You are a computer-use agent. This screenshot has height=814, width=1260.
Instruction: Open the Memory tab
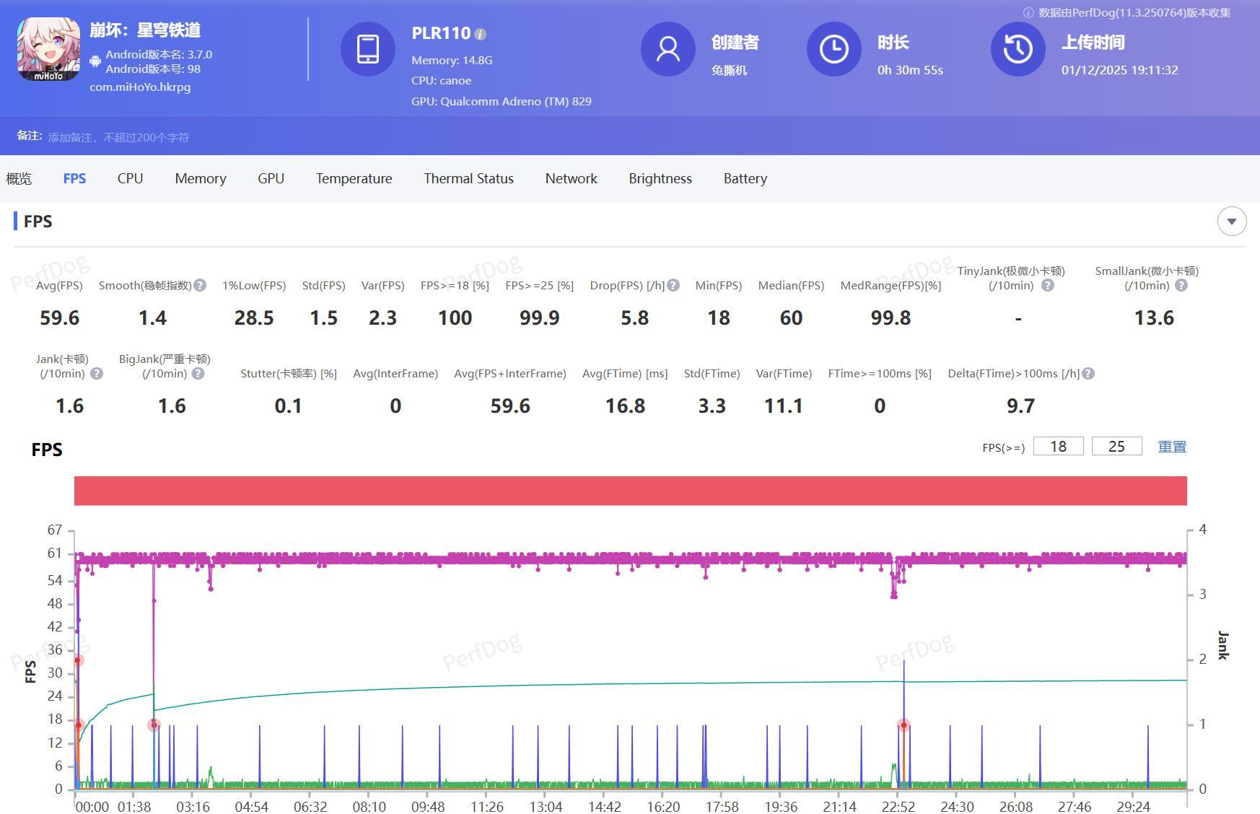(201, 178)
